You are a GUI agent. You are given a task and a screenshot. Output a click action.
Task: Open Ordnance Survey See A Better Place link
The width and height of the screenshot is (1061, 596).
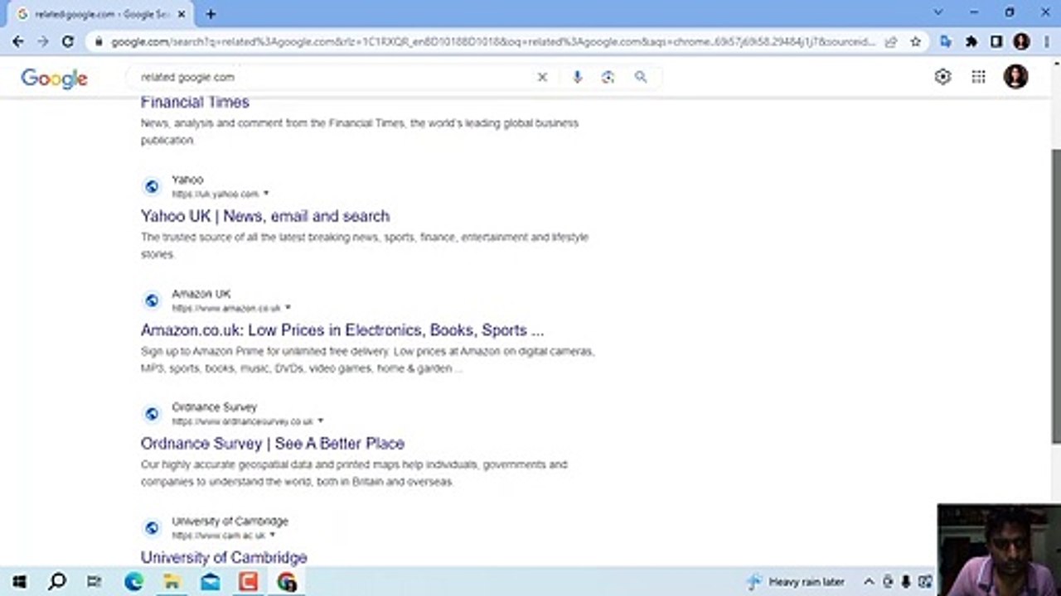(x=273, y=444)
